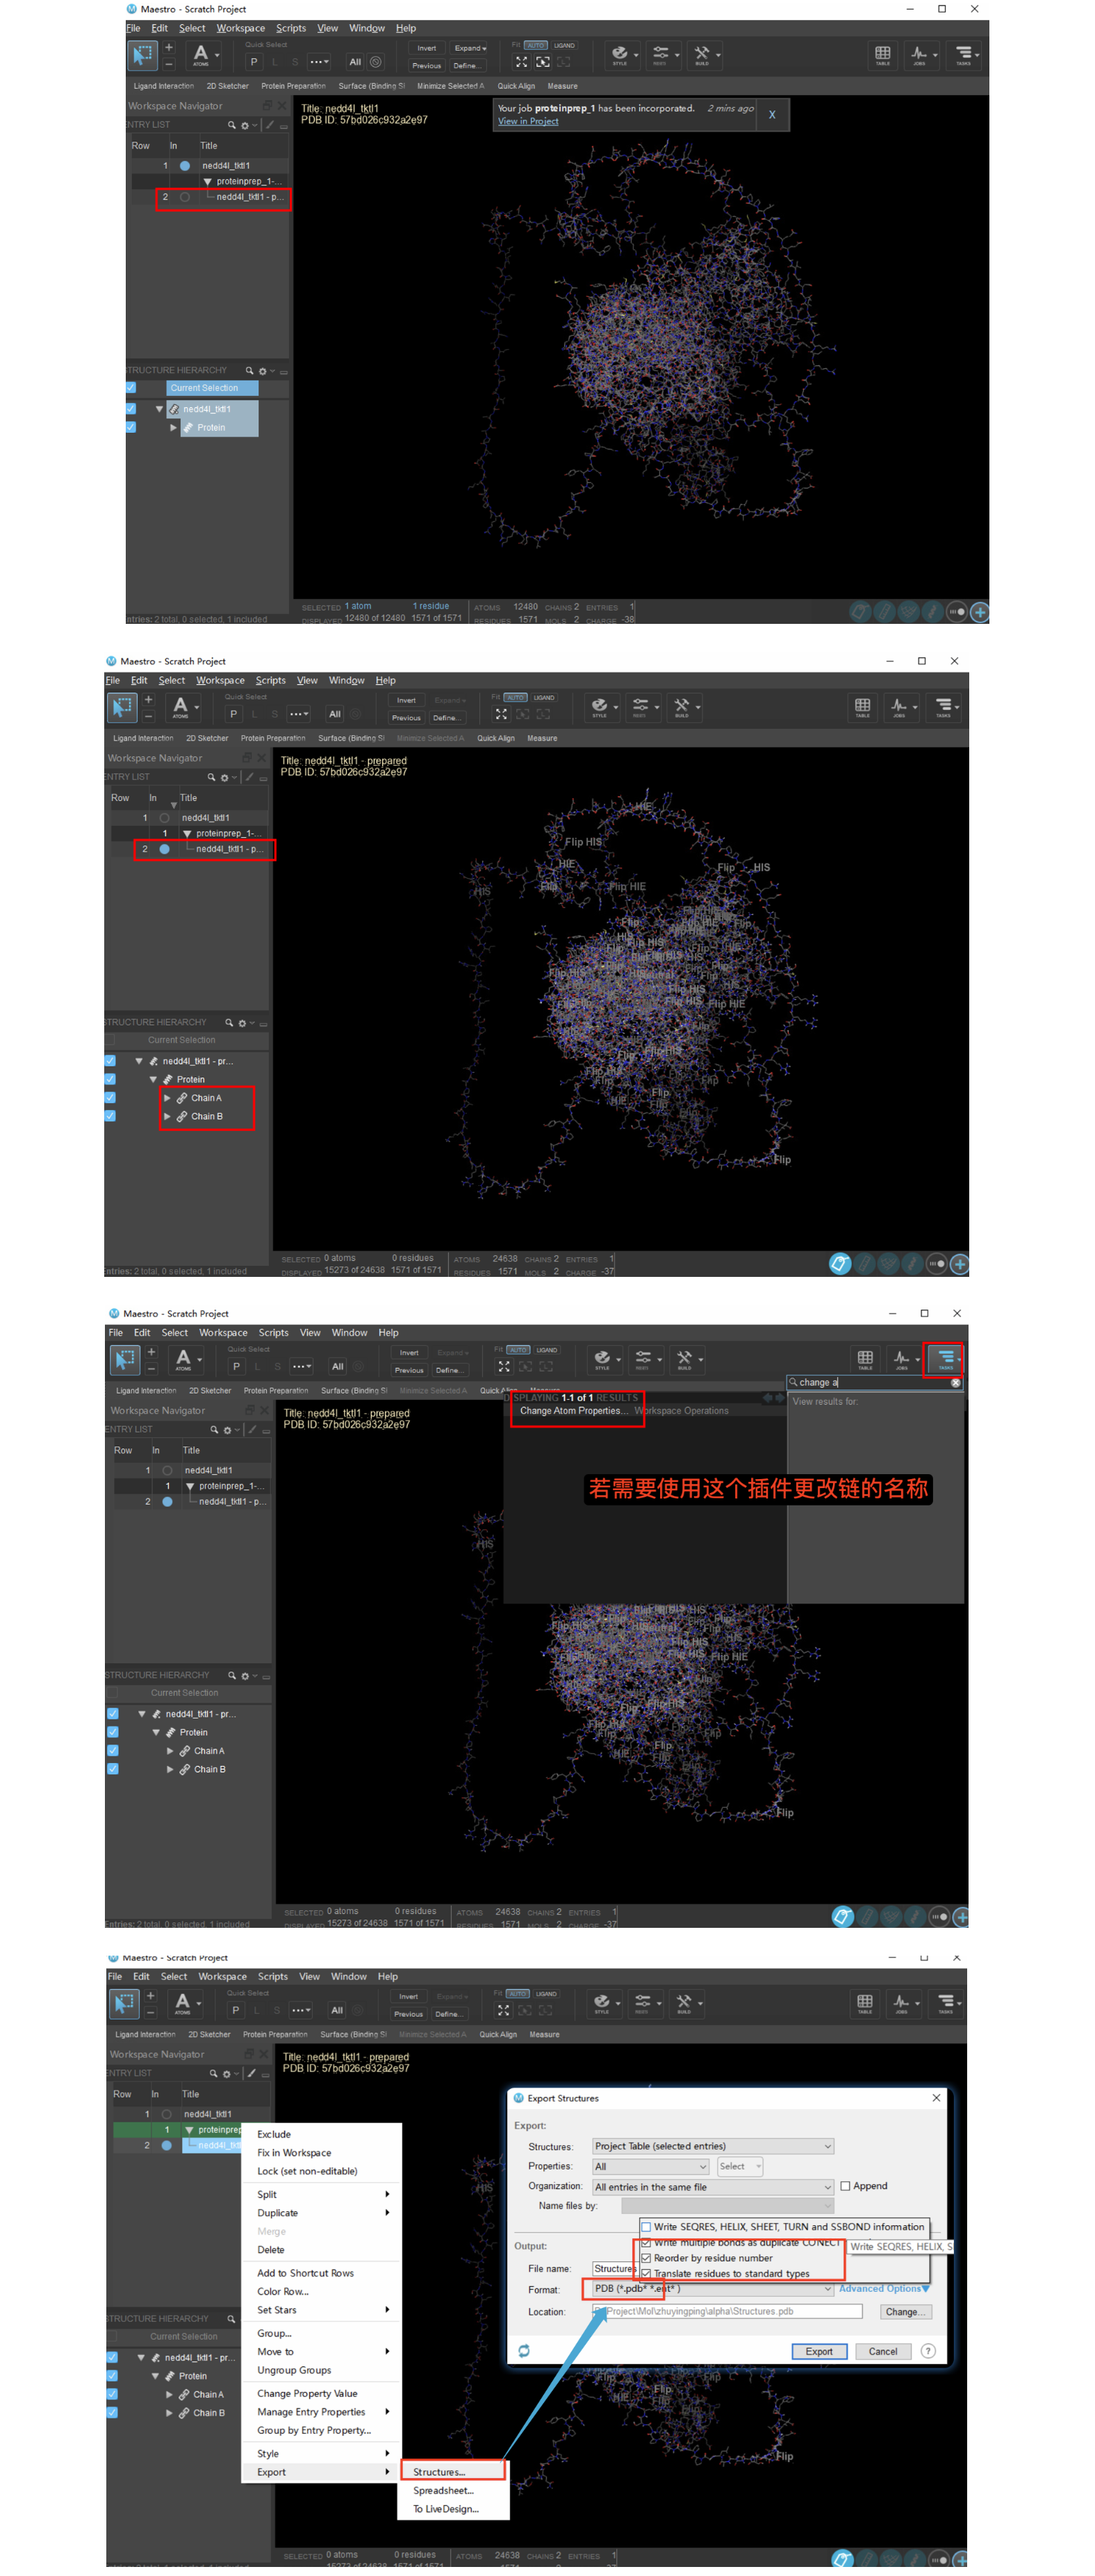This screenshot has height=2576, width=1095.
Task: Clear the 'change a' task search text
Action: (x=956, y=1382)
